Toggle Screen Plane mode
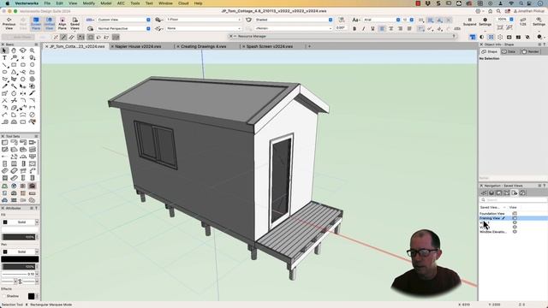 pos(36,23)
